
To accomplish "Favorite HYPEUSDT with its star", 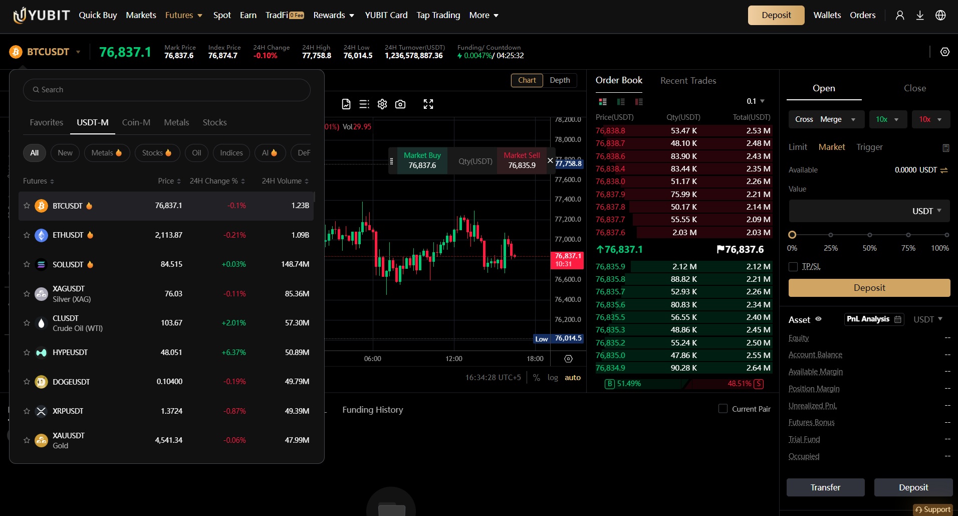I will tap(27, 353).
